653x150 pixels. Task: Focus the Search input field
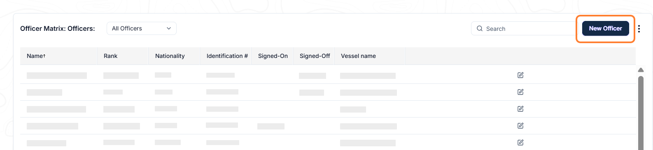click(525, 29)
